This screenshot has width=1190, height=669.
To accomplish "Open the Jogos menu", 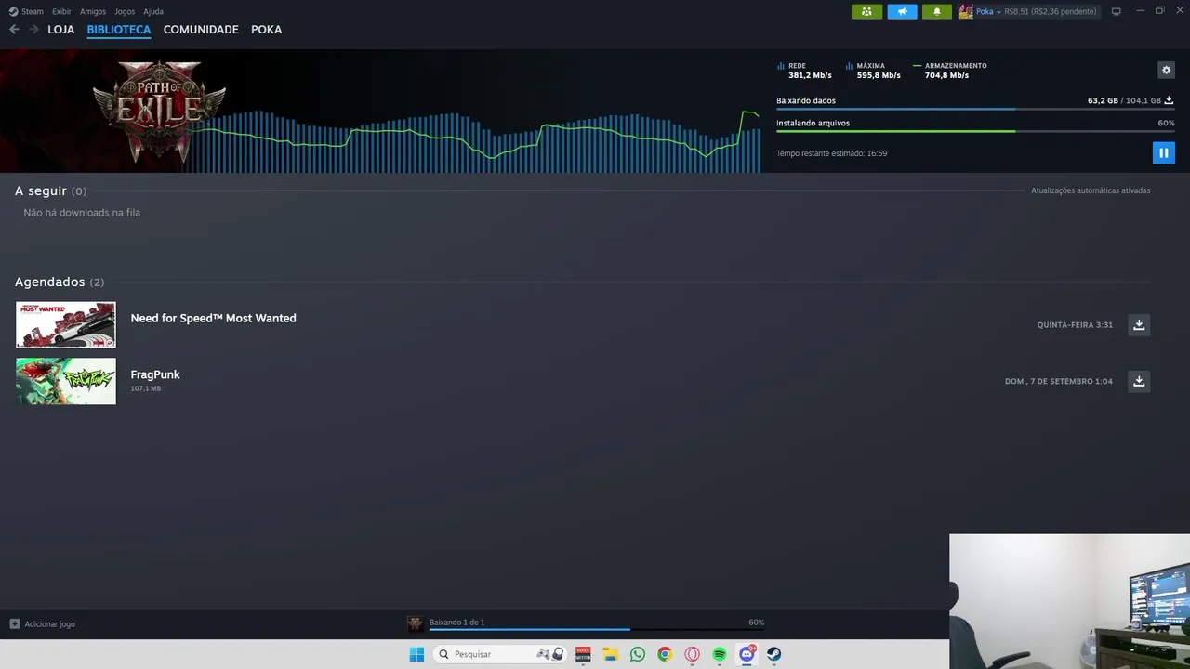I will pos(125,11).
